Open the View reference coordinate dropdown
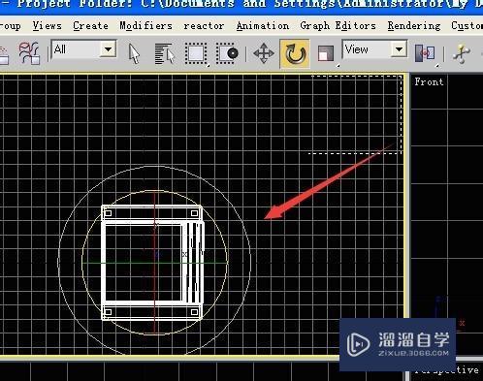Screen dimensions: 483x381 [374, 49]
